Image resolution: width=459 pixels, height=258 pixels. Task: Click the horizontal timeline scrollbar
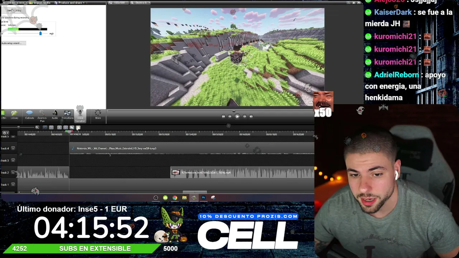click(x=195, y=192)
